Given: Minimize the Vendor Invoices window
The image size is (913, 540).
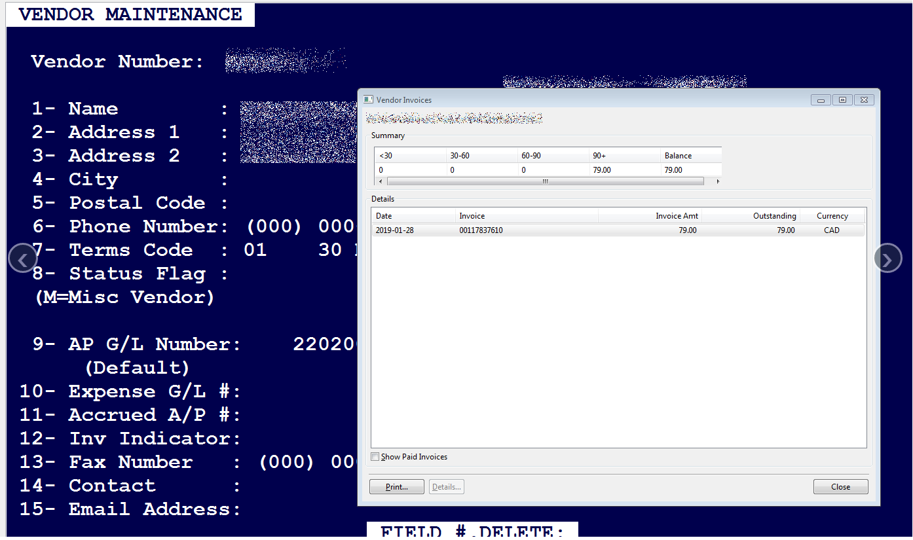Looking at the screenshot, I should coord(821,100).
